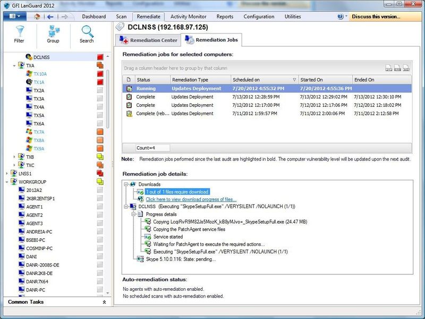Viewport: 425px width, 319px height.
Task: Click the icon column header in jobs table
Action: click(x=129, y=79)
